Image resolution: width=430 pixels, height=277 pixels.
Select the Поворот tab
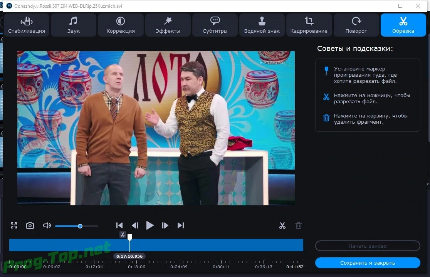pos(356,25)
